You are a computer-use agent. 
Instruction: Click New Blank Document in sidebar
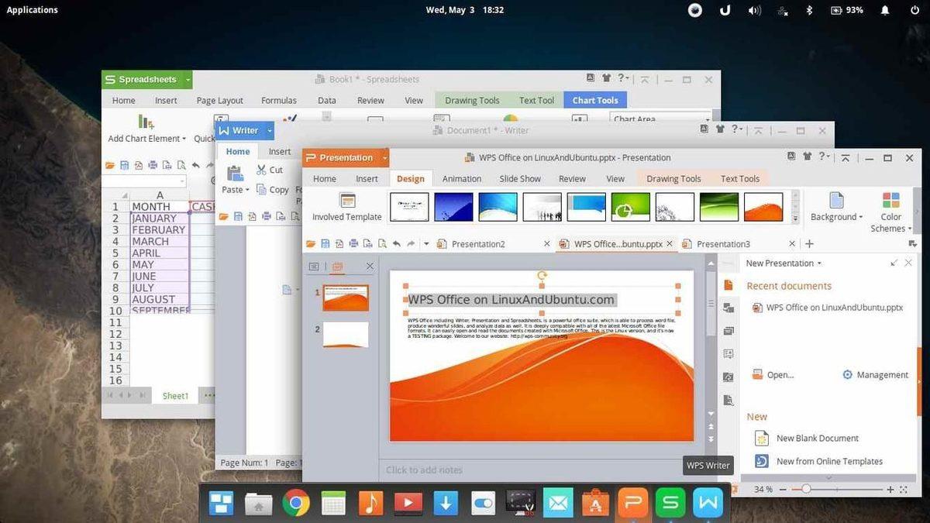tap(817, 438)
